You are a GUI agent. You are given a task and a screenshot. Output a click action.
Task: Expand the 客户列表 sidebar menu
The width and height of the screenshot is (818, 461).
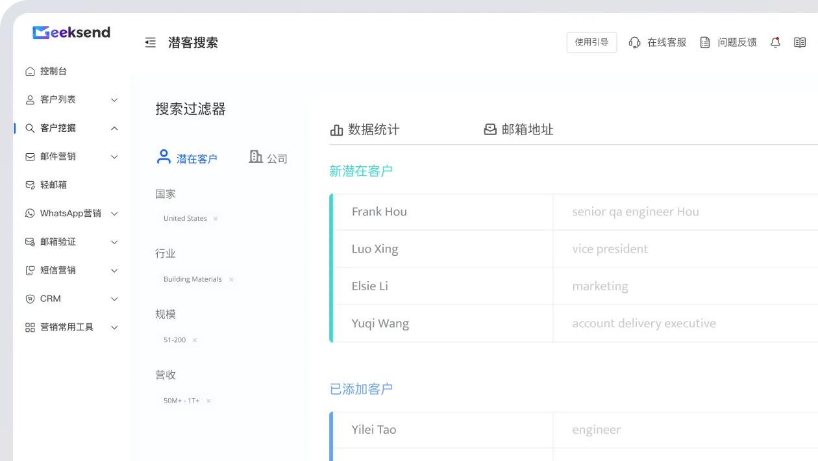pos(71,99)
